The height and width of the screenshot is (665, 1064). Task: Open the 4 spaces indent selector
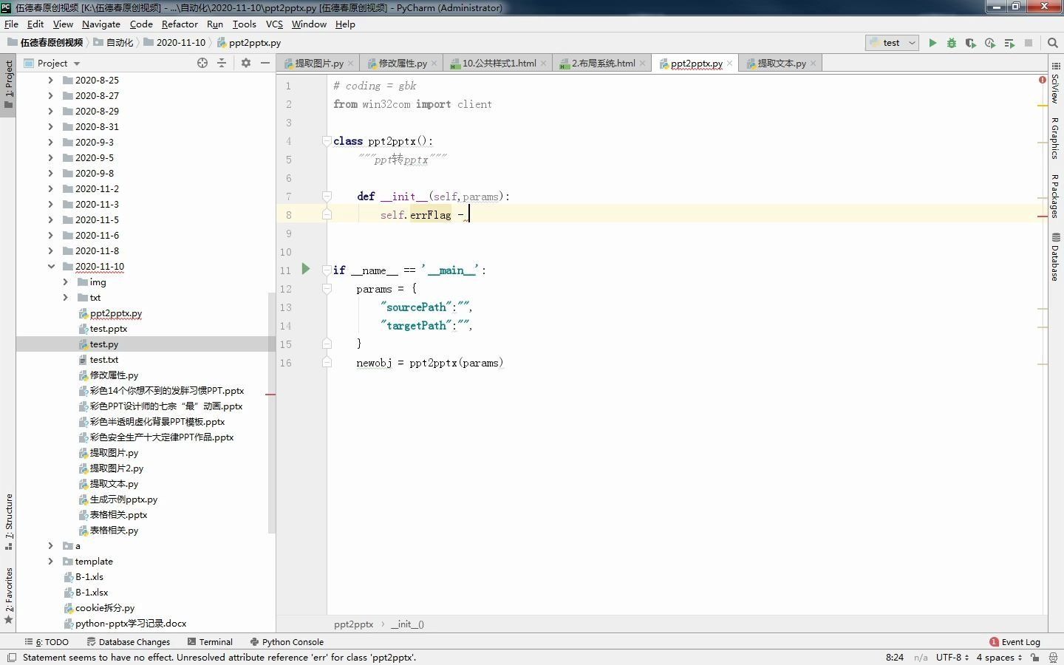[x=999, y=657]
